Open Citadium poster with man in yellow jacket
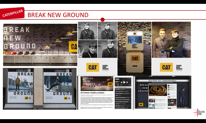The height and width of the screenshot is (123, 206). click(21, 86)
